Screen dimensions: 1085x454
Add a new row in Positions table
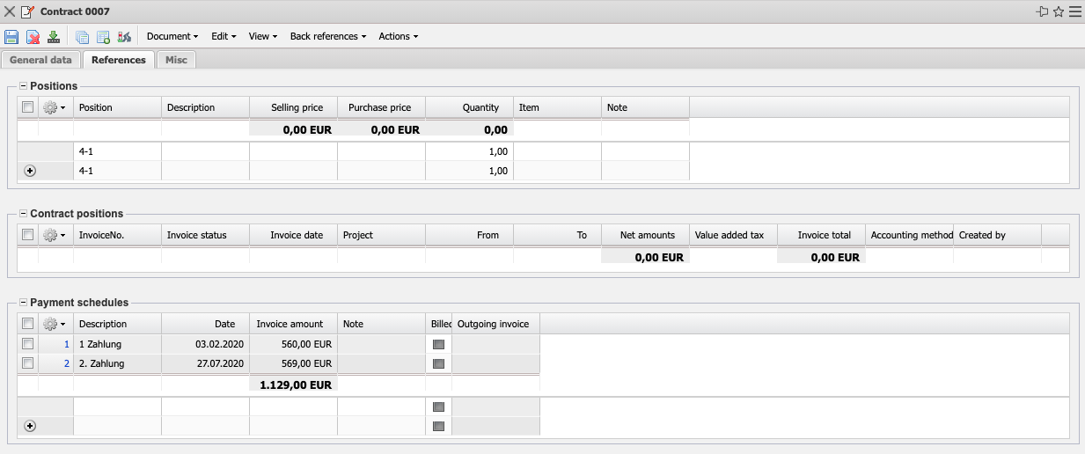(30, 171)
